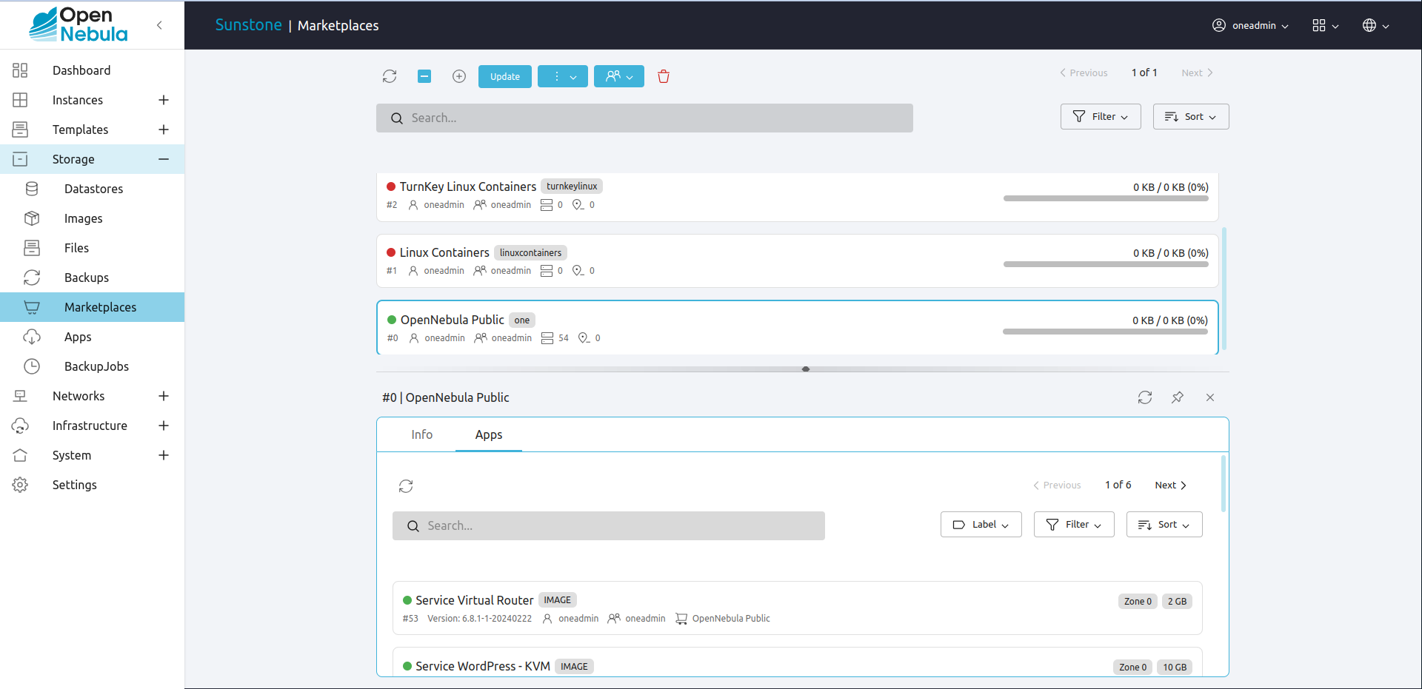1422x689 pixels.
Task: Select the TurnKey Linux Containers marketplace
Action: tap(797, 196)
